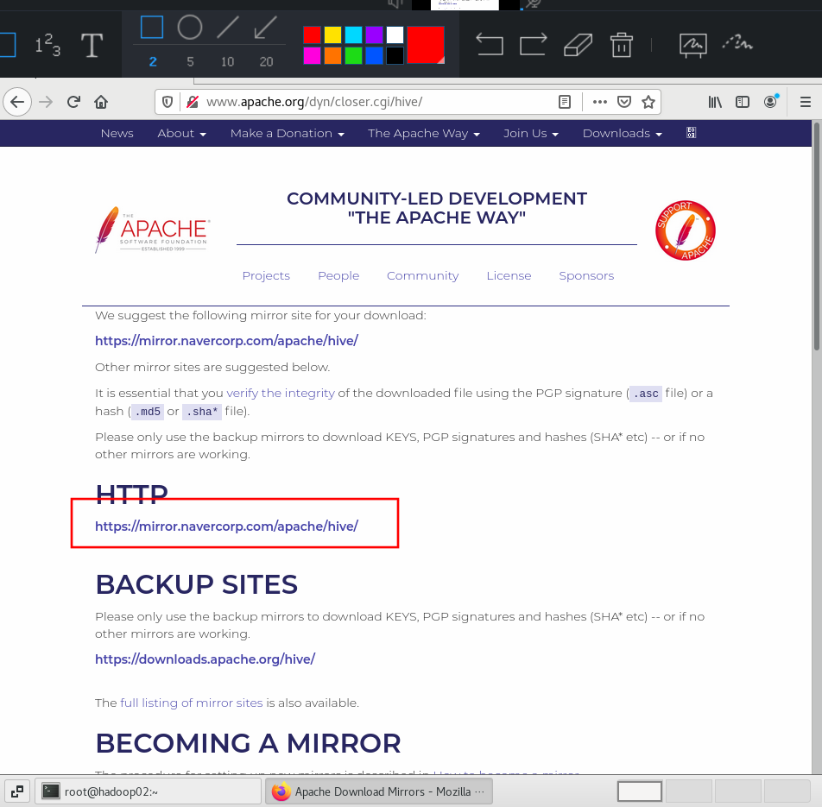Viewport: 822px width, 807px height.
Task: Set line thickness to 2
Action: coord(153,62)
